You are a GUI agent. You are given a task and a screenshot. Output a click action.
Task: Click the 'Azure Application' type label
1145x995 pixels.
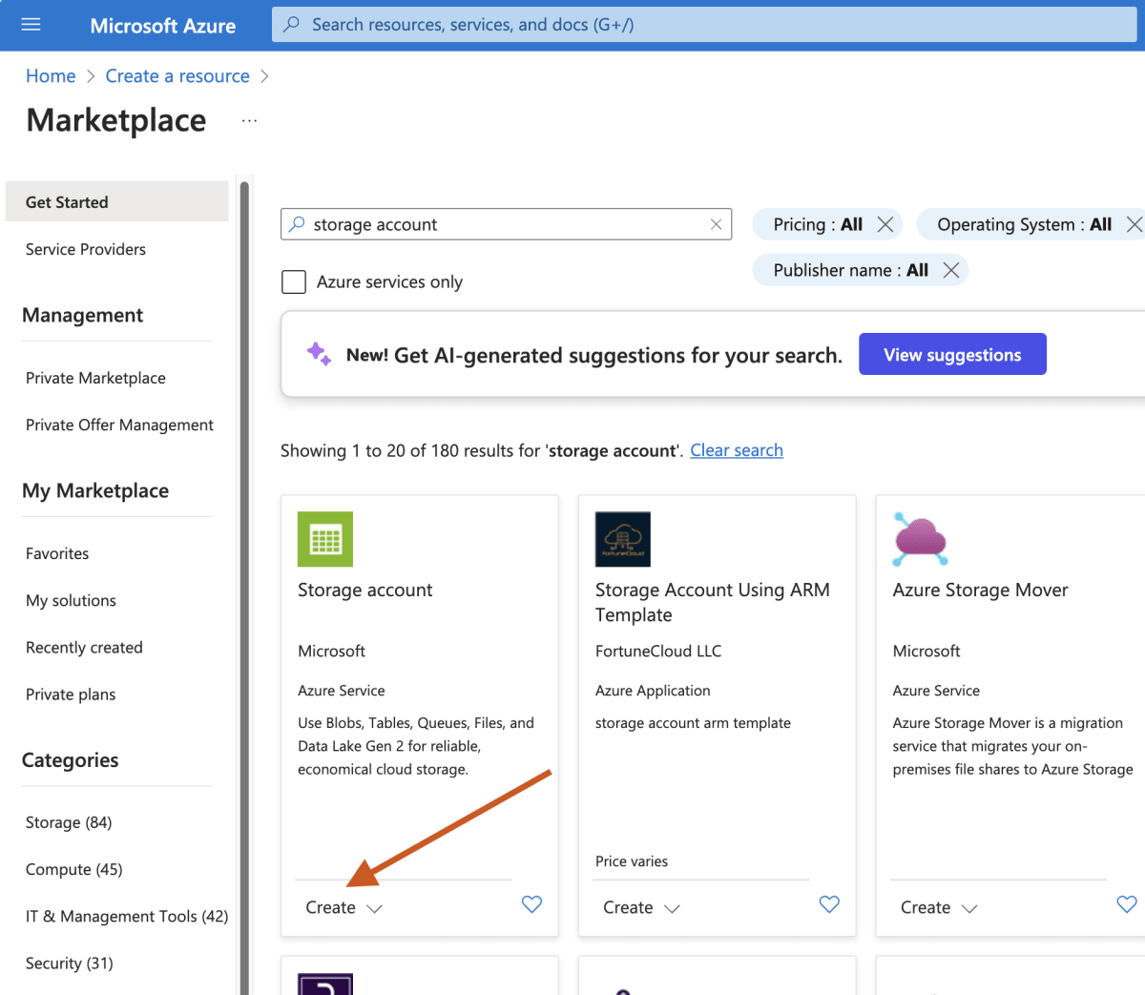click(653, 691)
